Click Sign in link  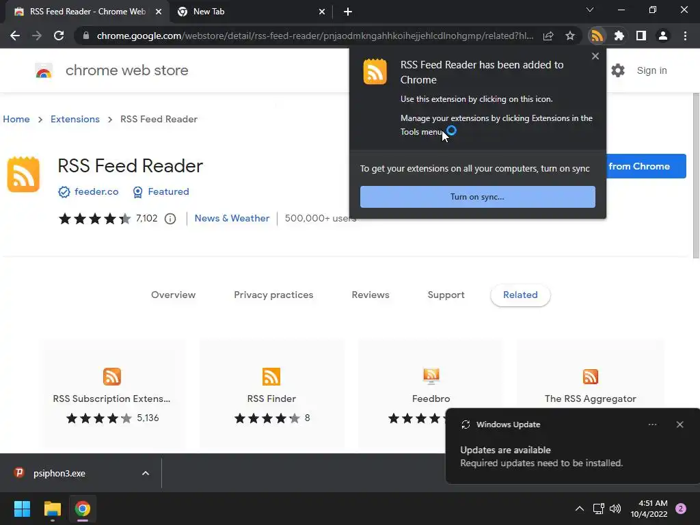(651, 70)
